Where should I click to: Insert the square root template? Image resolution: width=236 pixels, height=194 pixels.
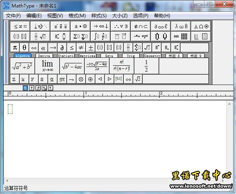coord(147,48)
